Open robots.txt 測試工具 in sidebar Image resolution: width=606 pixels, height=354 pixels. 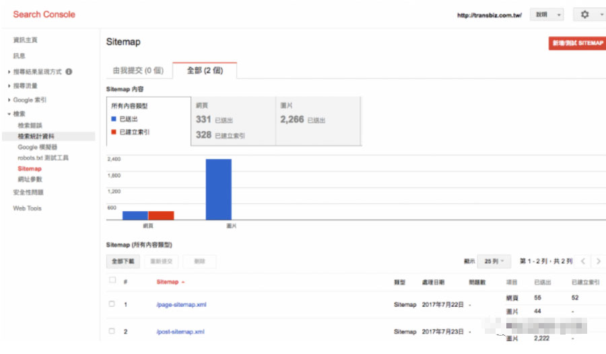tap(43, 157)
